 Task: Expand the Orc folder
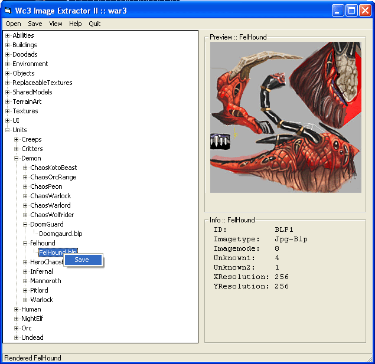[17, 328]
